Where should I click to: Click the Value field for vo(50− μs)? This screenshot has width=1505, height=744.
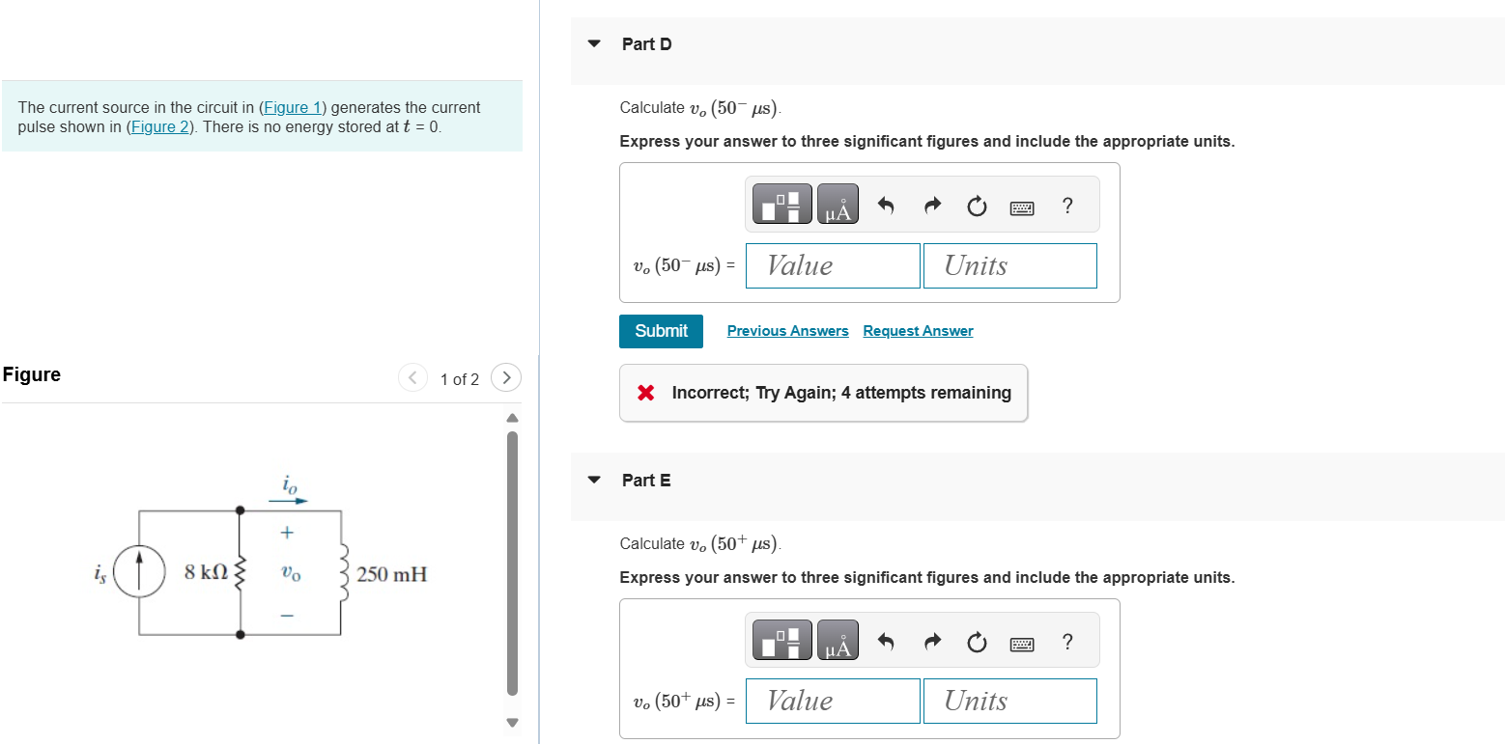[832, 265]
